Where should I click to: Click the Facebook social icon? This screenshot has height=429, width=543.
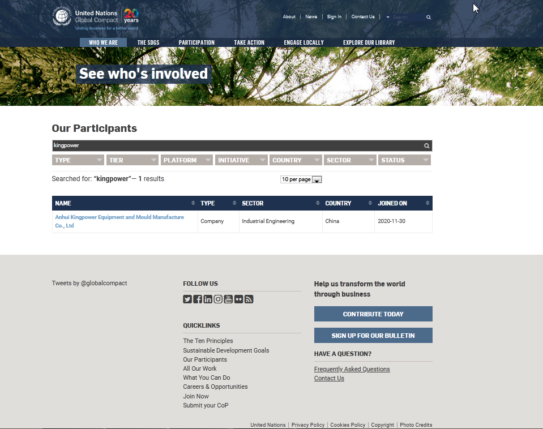(x=198, y=299)
